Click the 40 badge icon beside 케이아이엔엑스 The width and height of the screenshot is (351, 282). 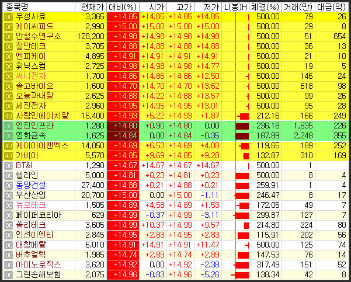tap(9, 146)
